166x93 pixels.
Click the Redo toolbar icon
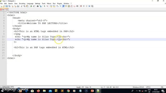pyautogui.click(x=34, y=6)
